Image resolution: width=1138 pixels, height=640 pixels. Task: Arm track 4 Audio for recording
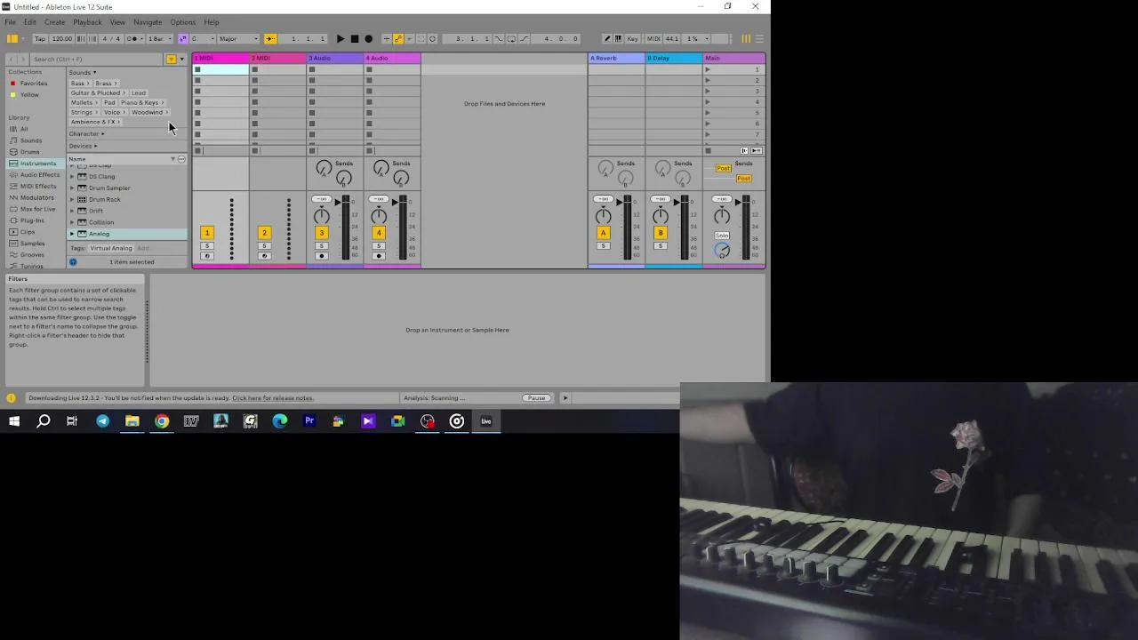point(379,256)
